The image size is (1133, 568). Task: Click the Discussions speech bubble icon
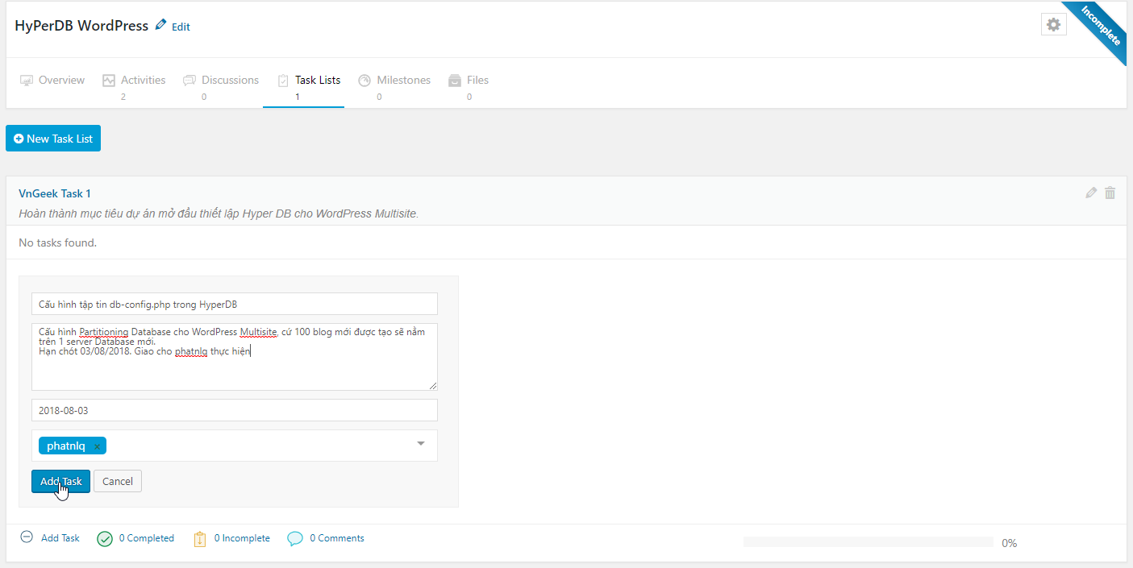tap(190, 81)
